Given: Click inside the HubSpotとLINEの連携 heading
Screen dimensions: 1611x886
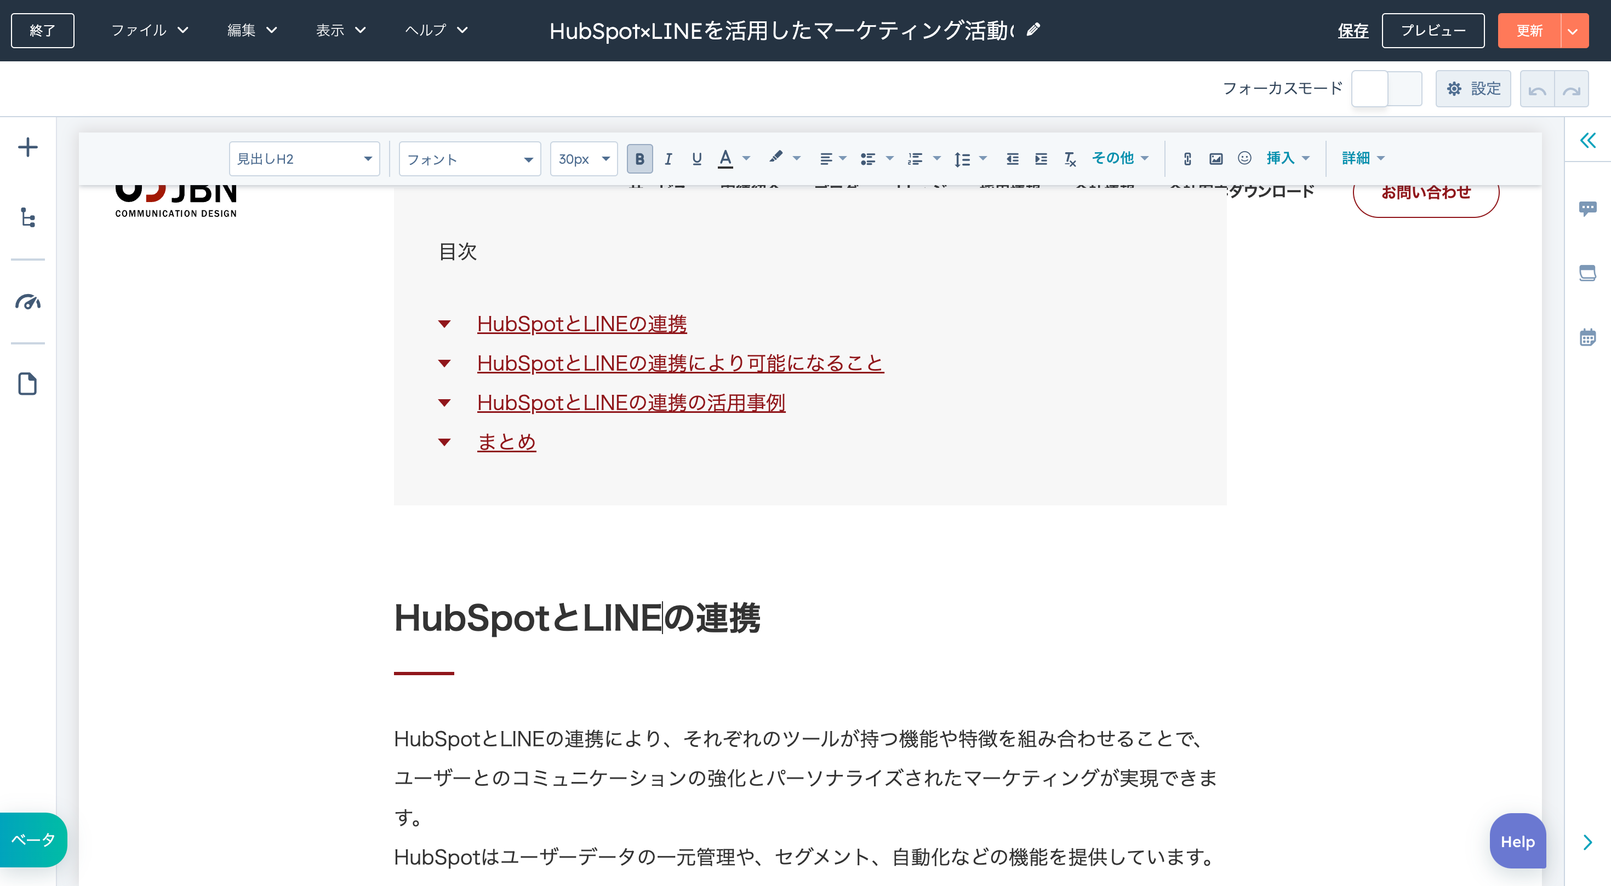Looking at the screenshot, I should tap(576, 618).
